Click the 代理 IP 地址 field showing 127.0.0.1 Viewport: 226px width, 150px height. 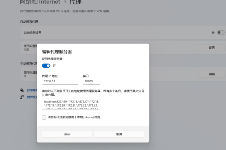tap(60, 81)
